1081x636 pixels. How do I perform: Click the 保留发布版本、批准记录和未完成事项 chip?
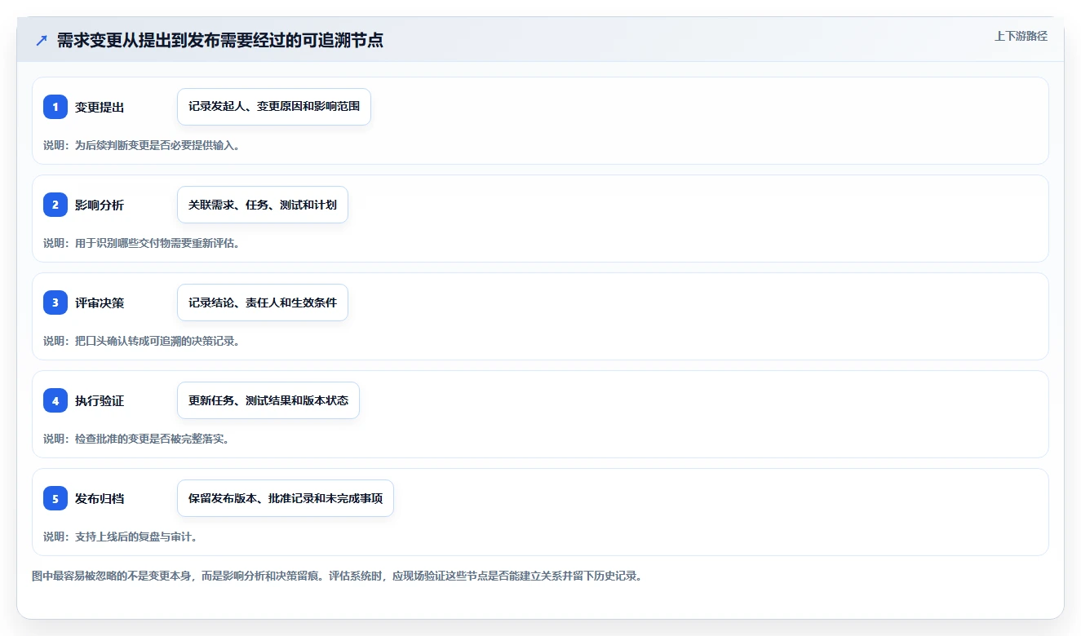click(x=286, y=498)
